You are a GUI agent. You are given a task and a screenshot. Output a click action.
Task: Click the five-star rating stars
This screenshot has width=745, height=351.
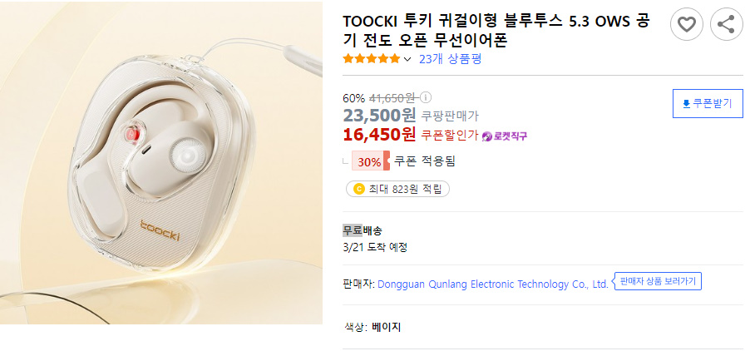[x=372, y=59]
